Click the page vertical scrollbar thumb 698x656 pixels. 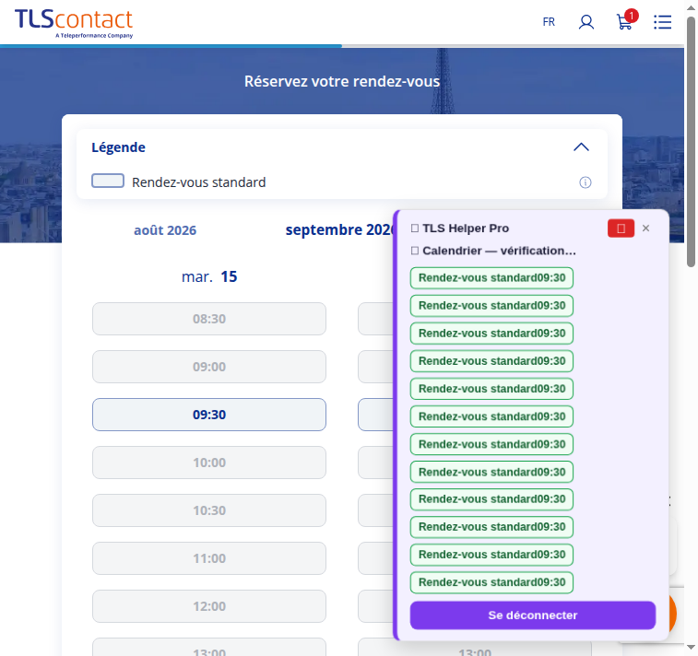[x=691, y=142]
